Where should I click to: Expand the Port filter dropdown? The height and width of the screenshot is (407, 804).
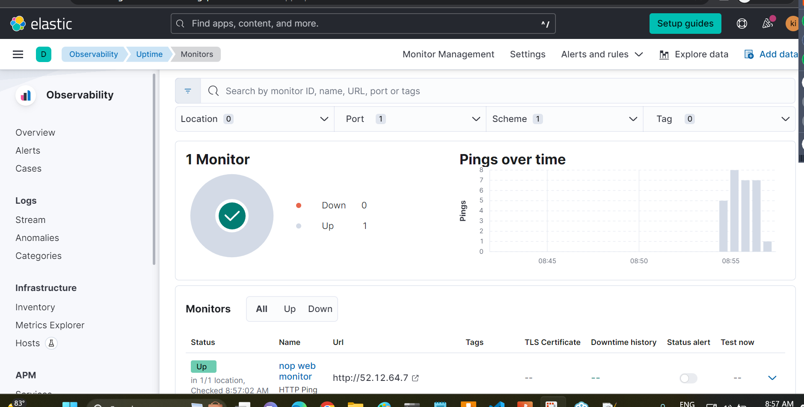(x=410, y=119)
